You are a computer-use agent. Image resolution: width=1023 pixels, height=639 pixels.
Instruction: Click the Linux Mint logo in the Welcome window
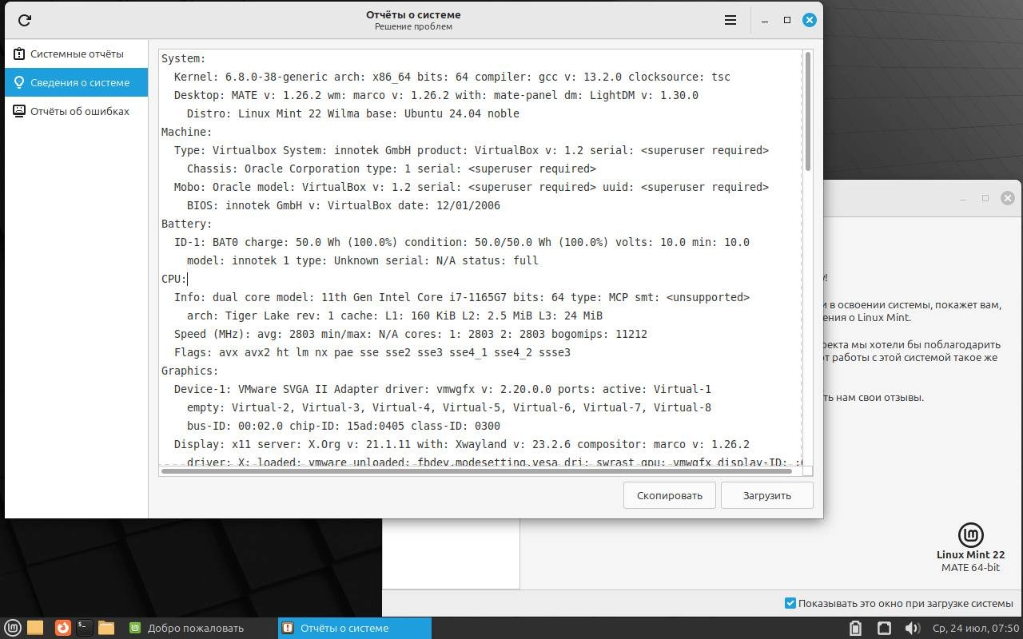click(970, 534)
